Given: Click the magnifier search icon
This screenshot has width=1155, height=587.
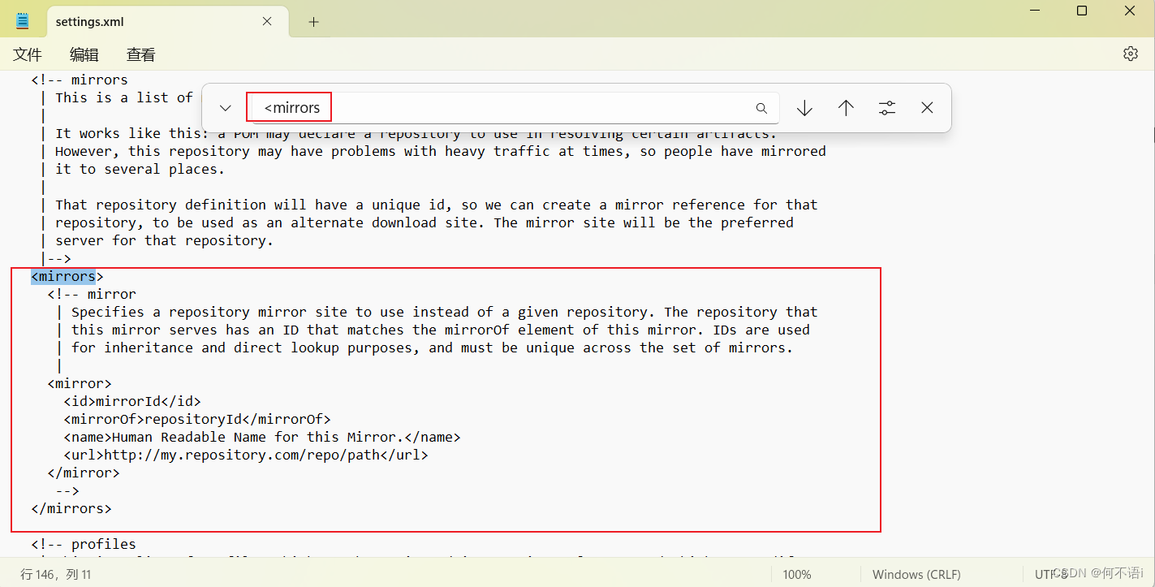Looking at the screenshot, I should (761, 108).
